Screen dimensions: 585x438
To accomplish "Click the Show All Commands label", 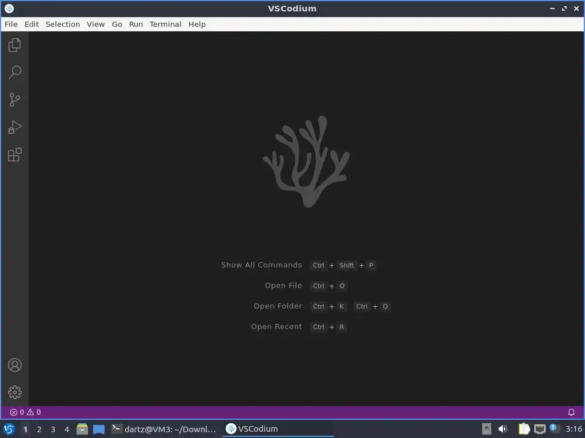I will point(262,265).
